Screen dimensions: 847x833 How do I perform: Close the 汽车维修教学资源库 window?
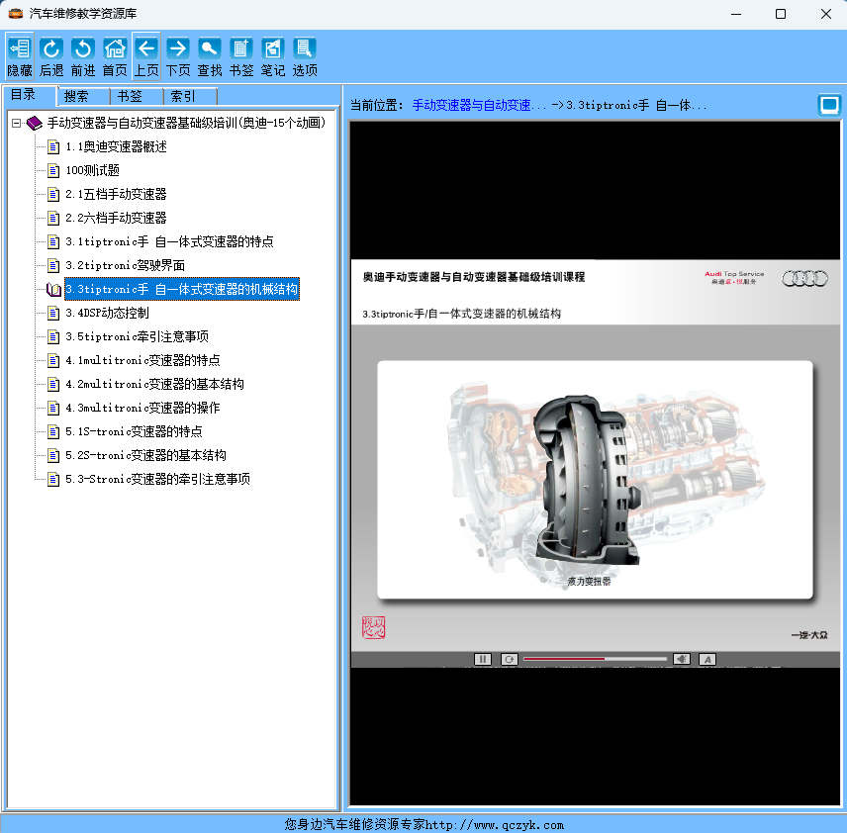[826, 14]
